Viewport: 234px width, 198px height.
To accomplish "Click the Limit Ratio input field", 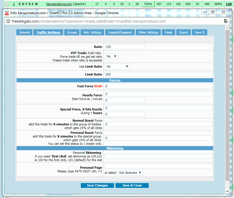I will [158, 74].
